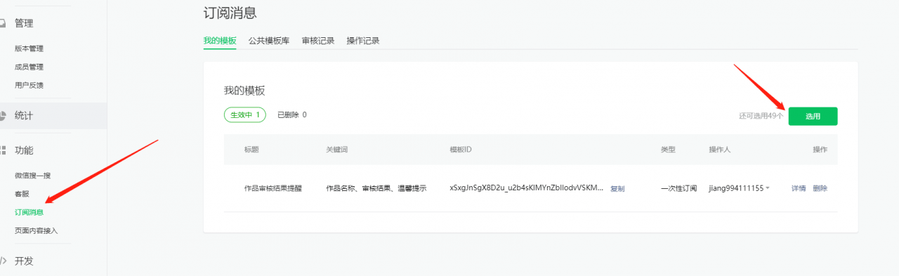The image size is (899, 276).
Task: Open 微信搜一搜 in the sidebar
Action: coord(32,175)
